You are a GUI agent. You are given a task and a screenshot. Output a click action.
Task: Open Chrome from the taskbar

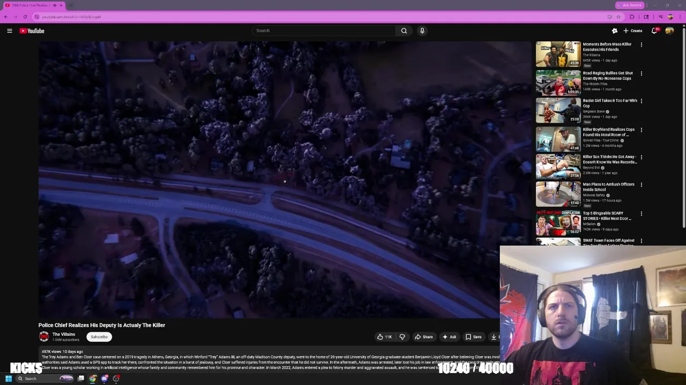coord(93,379)
